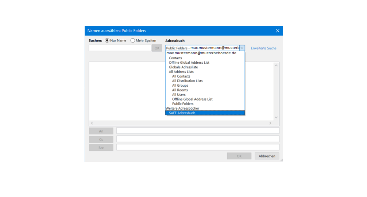Pick All Distribution Lists option
Viewport: 367px width, 197px height.
pyautogui.click(x=187, y=81)
